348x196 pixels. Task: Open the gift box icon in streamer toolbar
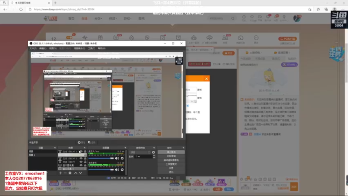point(100,37)
